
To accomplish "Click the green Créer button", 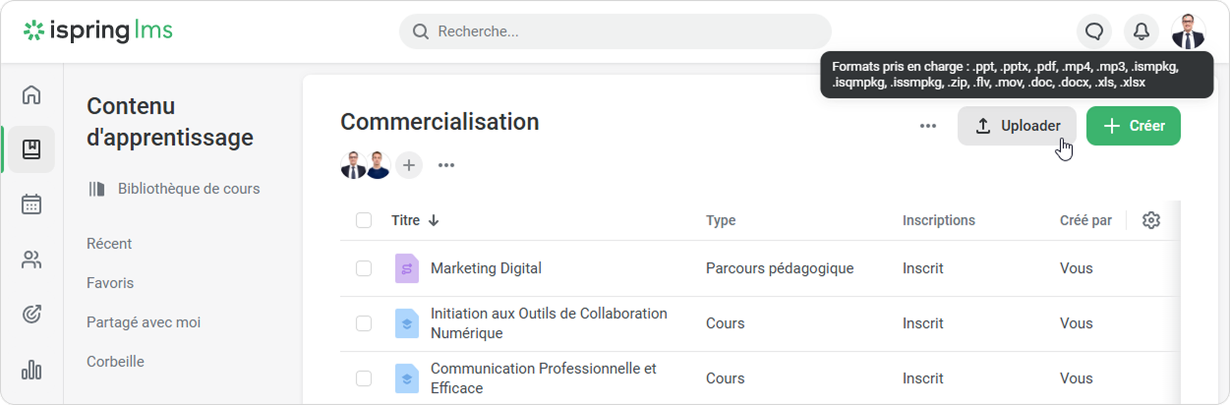I will point(1133,126).
